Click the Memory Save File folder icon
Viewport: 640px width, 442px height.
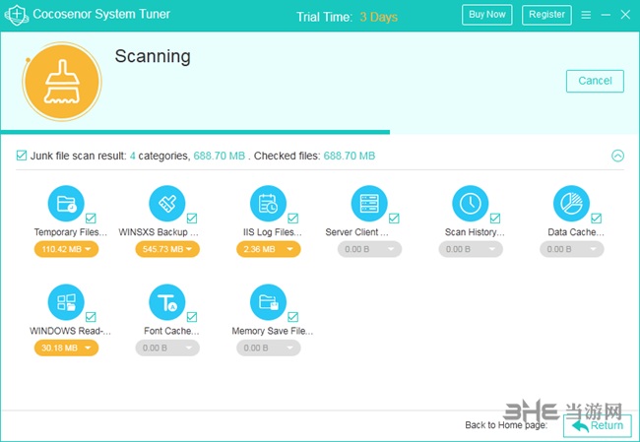[268, 302]
